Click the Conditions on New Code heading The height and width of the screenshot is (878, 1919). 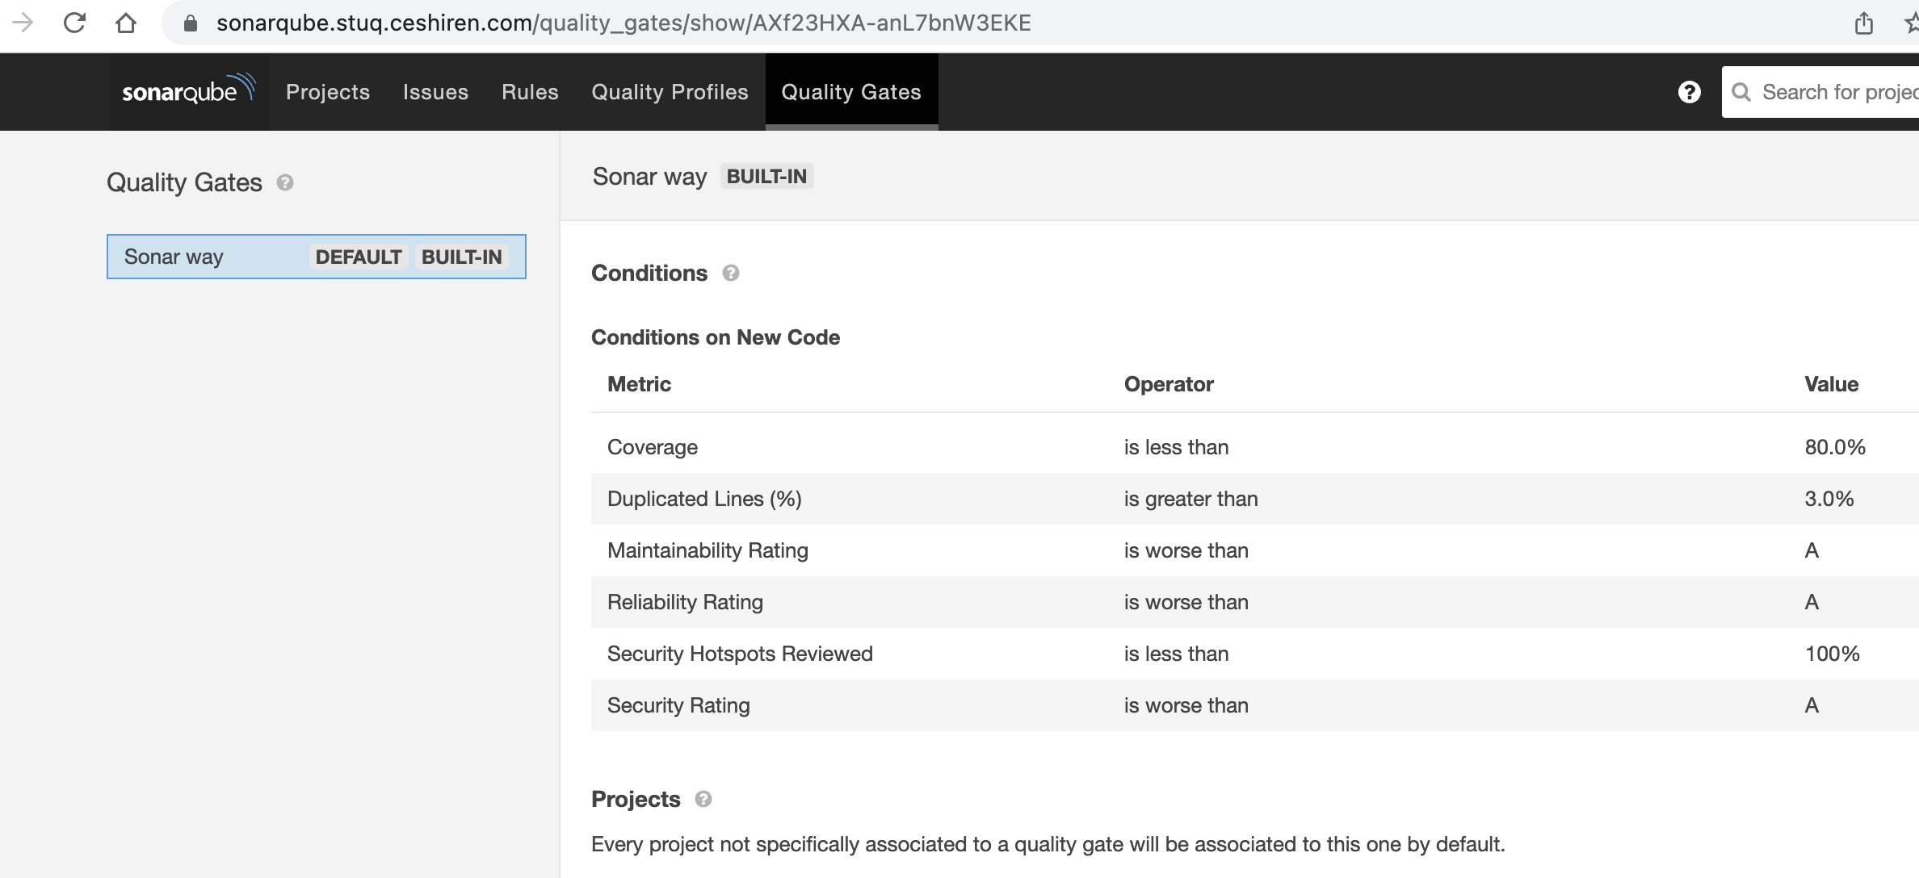pyautogui.click(x=716, y=337)
